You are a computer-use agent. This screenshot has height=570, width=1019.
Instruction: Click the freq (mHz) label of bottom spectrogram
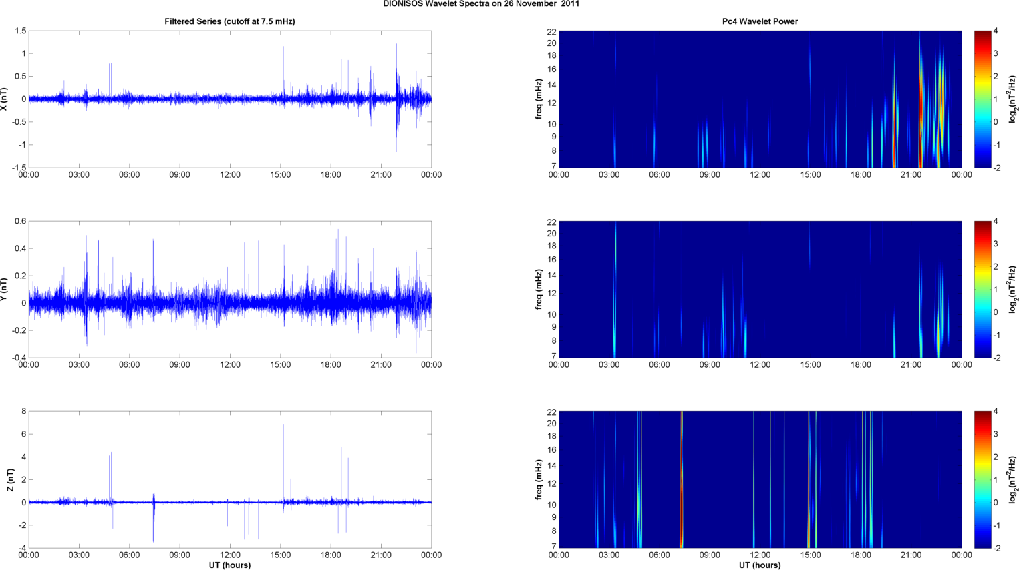pos(539,479)
